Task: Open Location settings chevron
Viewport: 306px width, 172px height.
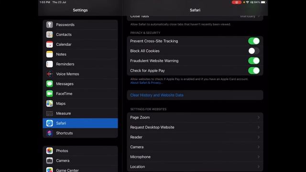Action: (258, 167)
